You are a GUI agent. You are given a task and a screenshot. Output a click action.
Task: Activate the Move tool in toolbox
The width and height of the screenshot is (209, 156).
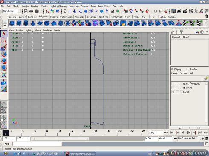[4, 54]
